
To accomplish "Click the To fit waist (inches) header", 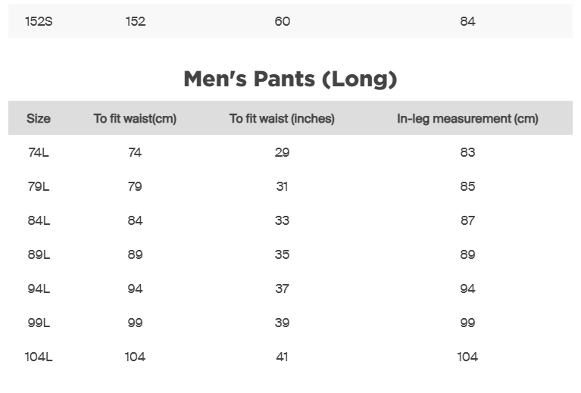I will (x=282, y=119).
